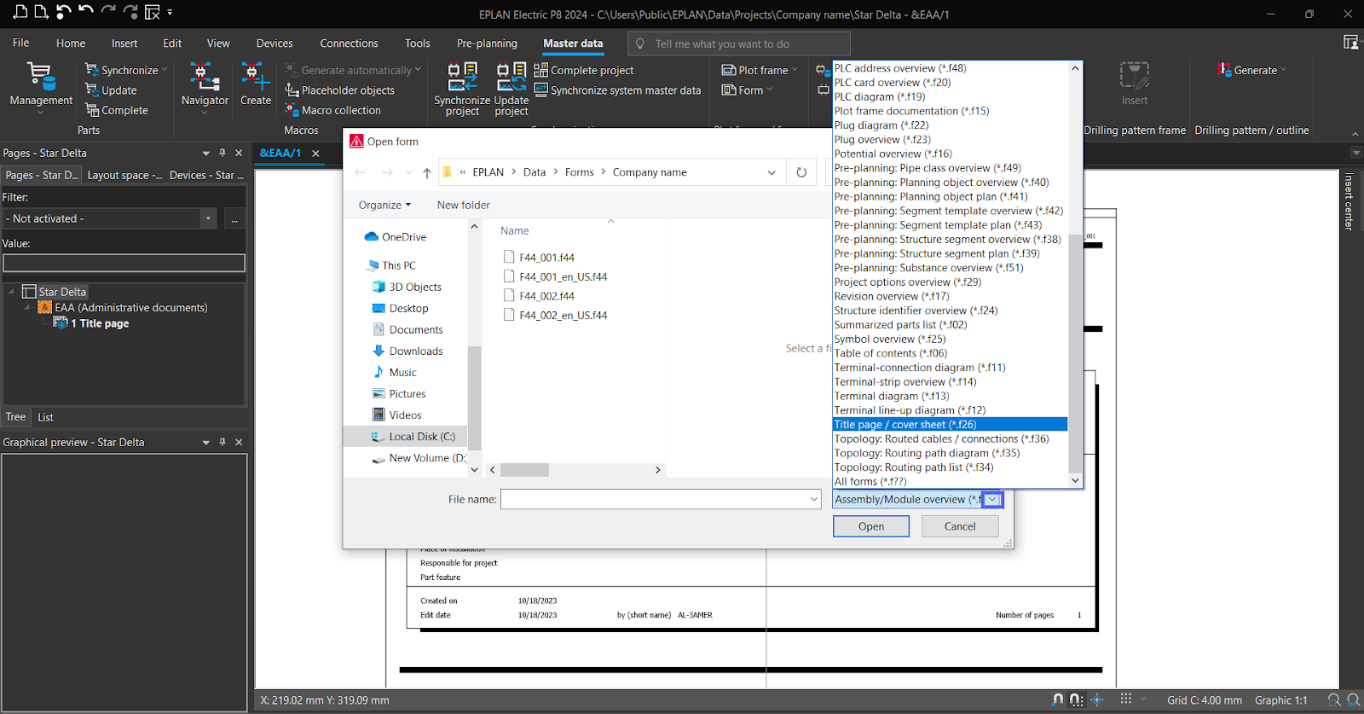Click zoom window icon in status bar
The image size is (1364, 714).
tap(1334, 699)
